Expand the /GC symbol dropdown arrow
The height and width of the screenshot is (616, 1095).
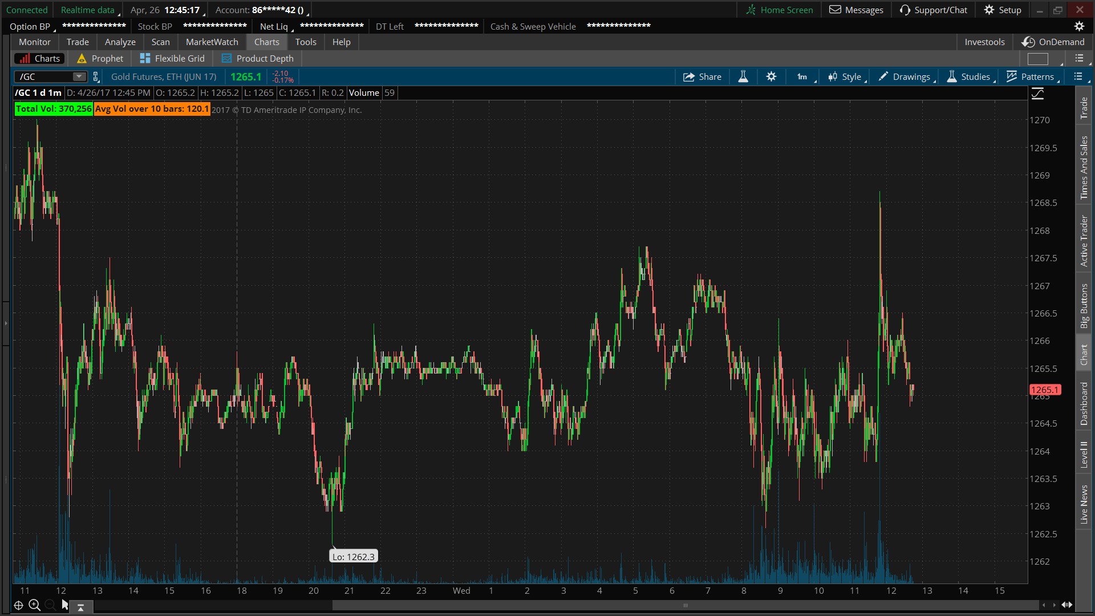tap(79, 77)
